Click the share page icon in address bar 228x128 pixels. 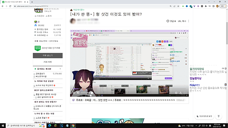[174, 6]
